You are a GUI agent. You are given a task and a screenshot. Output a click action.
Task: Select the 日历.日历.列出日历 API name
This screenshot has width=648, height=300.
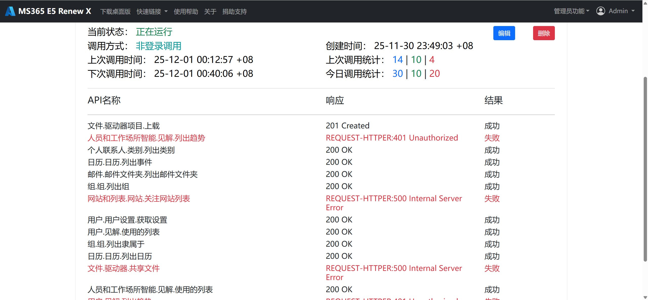120,256
